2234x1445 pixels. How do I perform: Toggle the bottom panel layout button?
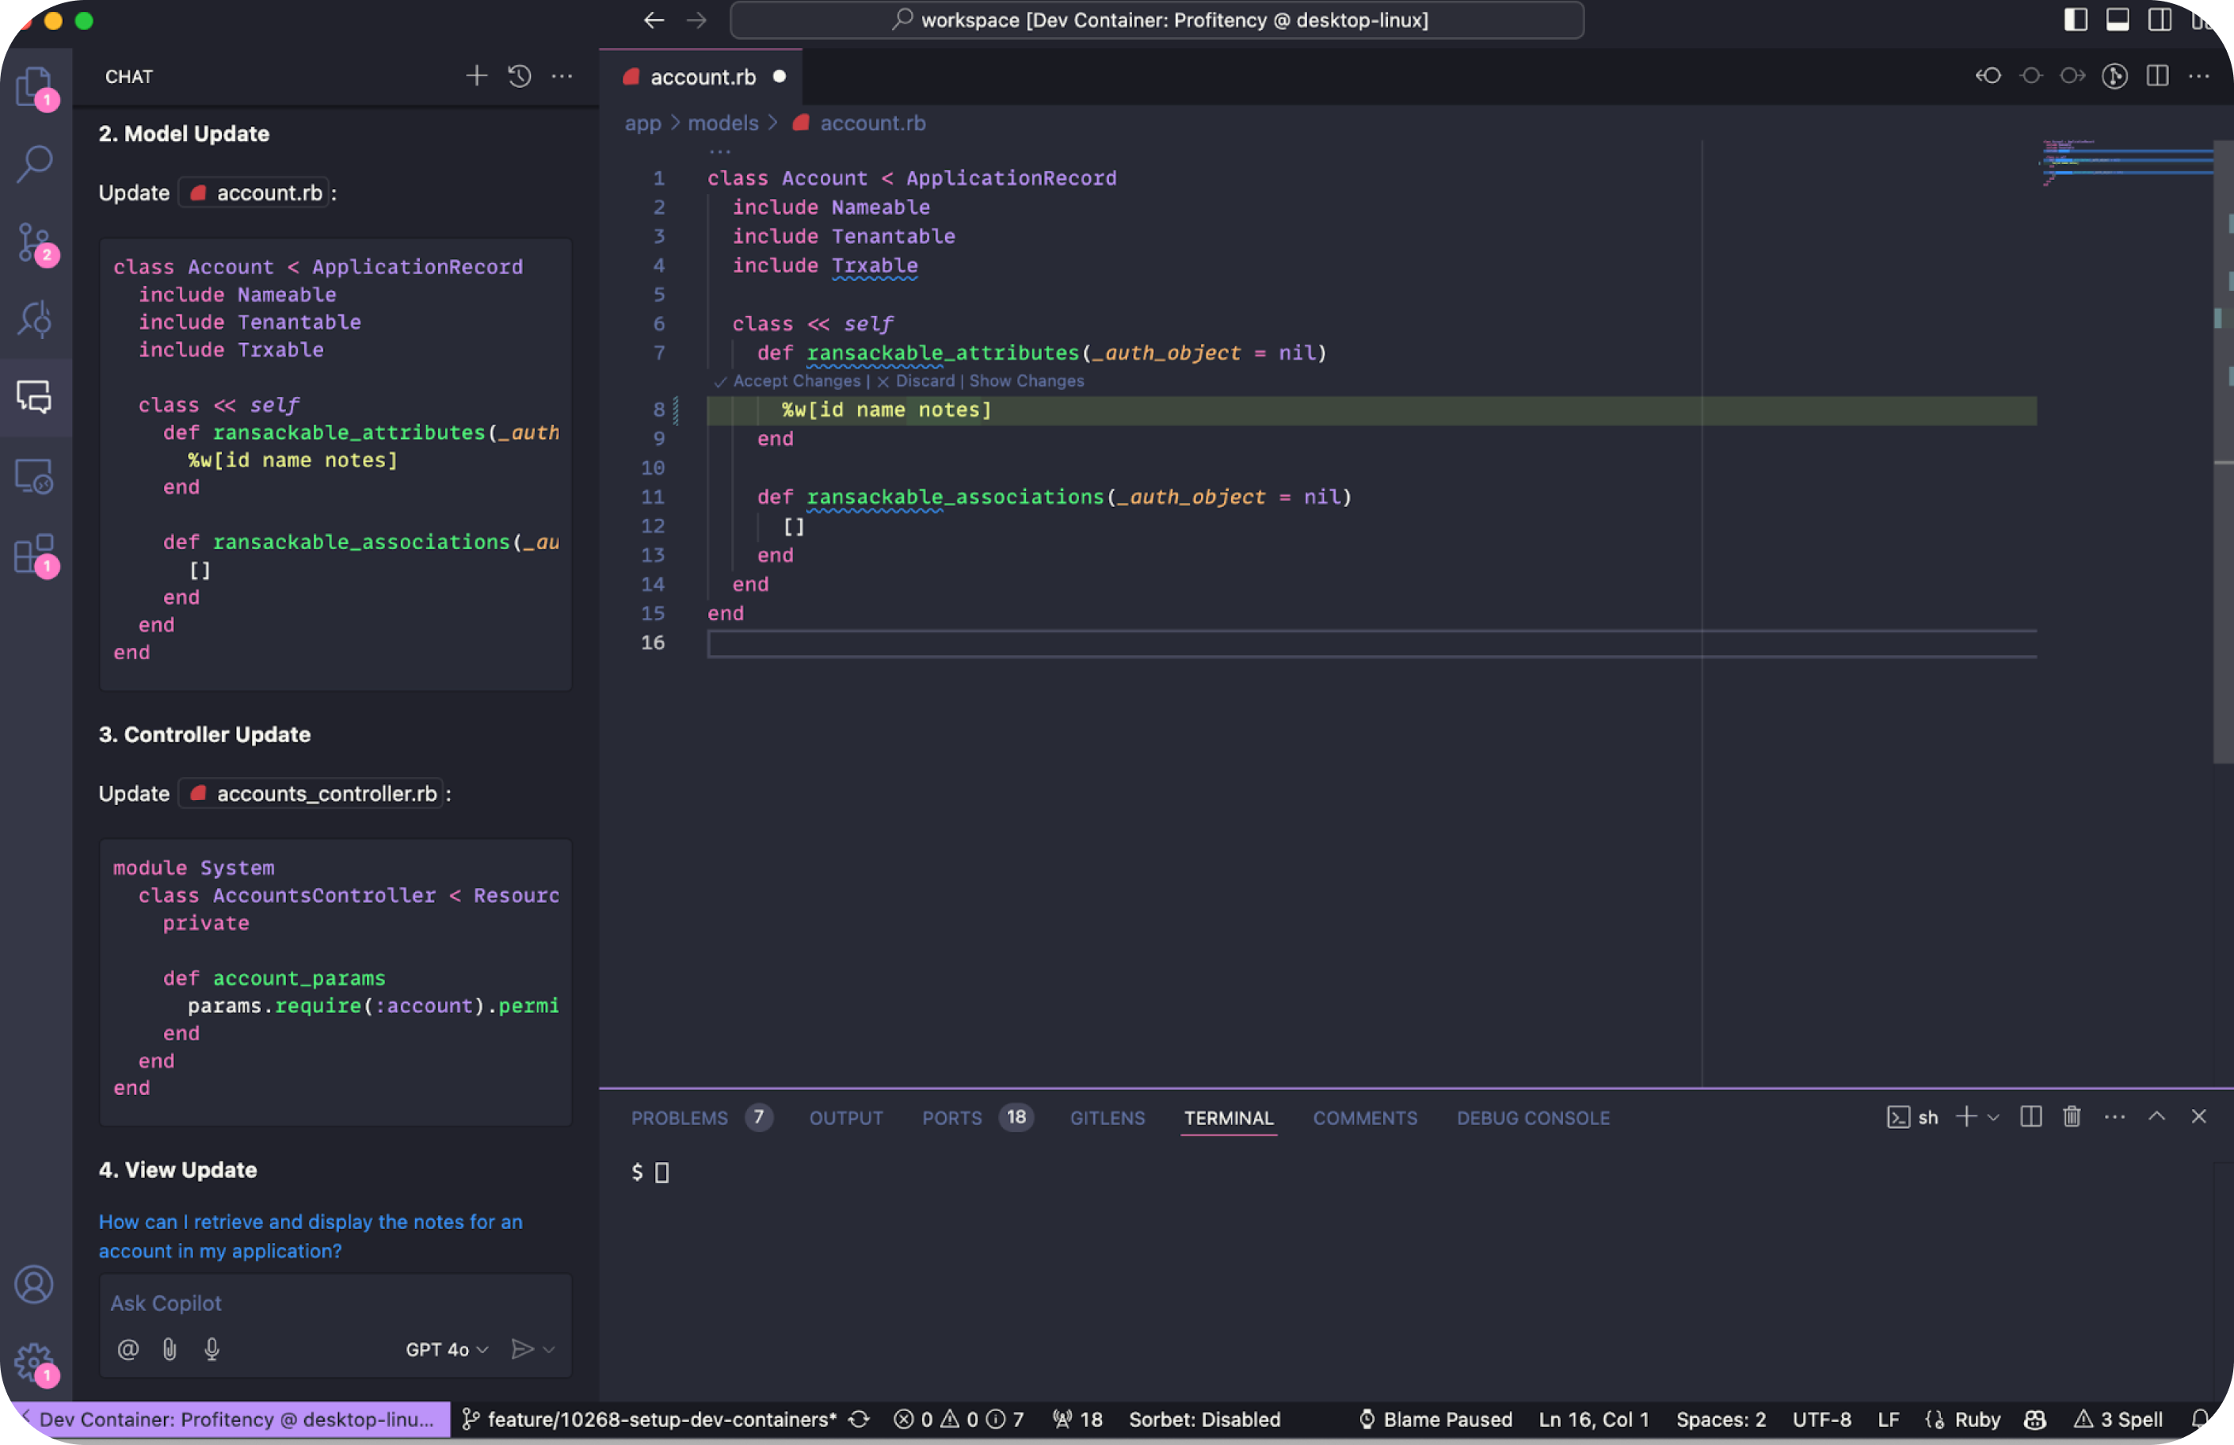click(2118, 20)
